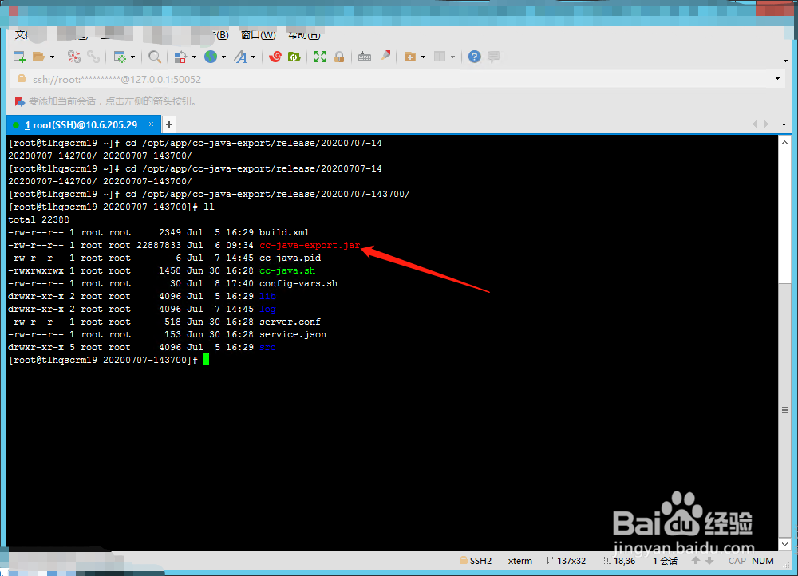Click the globe encoding icon
The width and height of the screenshot is (798, 576).
coord(211,57)
